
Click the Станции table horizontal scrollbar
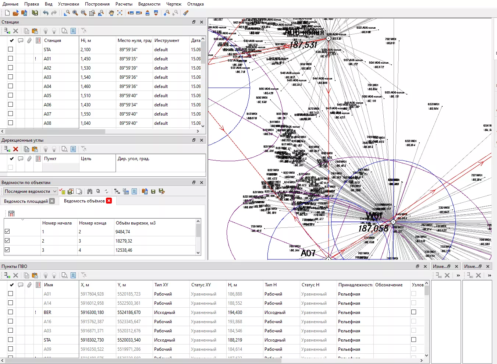point(55,131)
